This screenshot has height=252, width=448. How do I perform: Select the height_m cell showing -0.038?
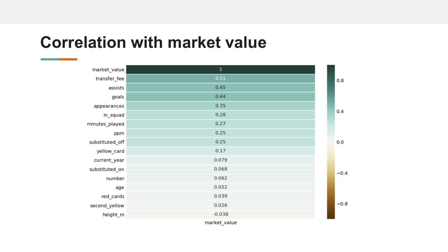coord(220,214)
